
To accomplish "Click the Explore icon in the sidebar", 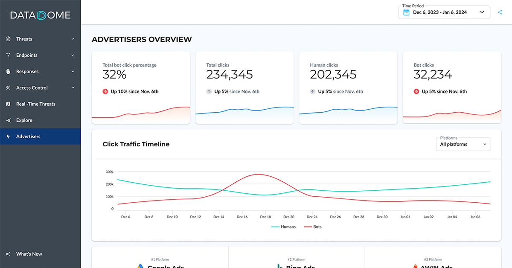I will (8, 120).
